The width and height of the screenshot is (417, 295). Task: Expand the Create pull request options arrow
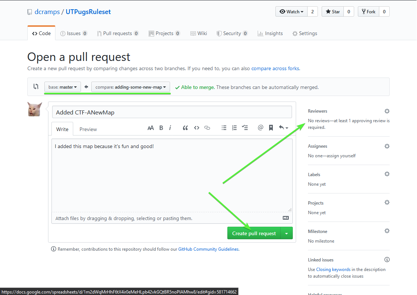287,233
